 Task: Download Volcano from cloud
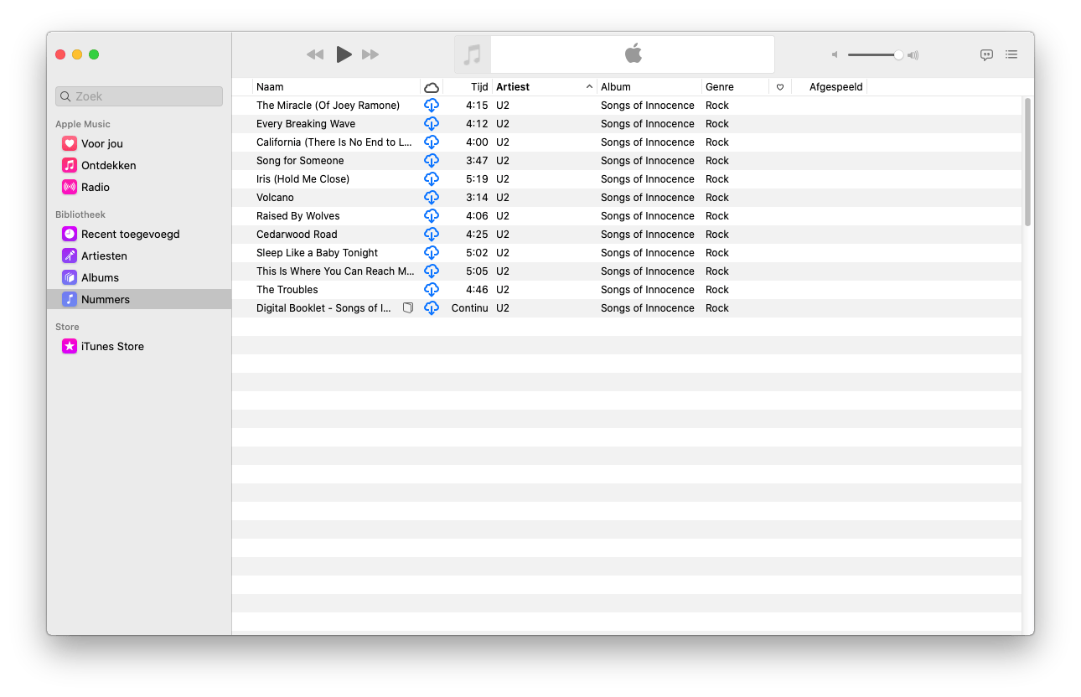(x=432, y=198)
